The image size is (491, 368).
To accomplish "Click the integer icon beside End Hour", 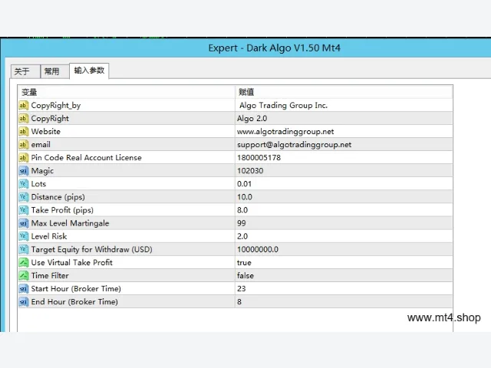I will (24, 302).
